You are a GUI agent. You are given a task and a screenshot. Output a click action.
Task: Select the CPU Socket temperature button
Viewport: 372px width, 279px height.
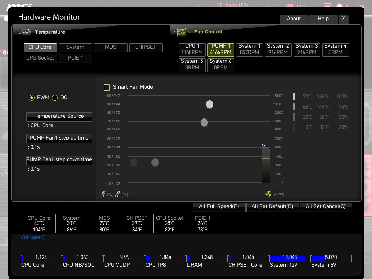click(x=40, y=58)
